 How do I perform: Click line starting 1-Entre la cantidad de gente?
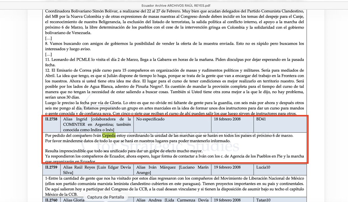[175, 178]
